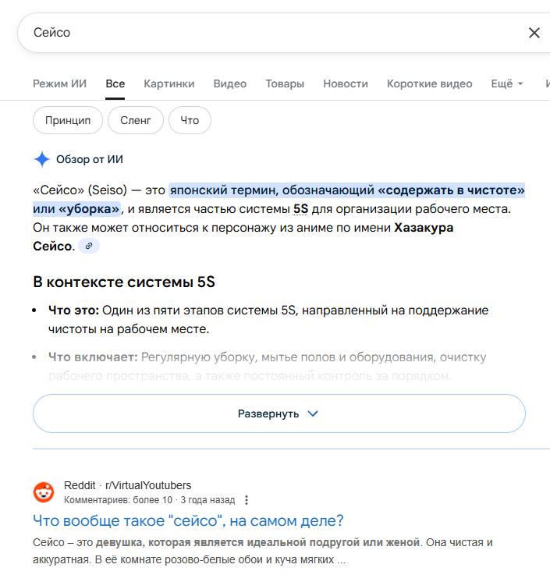Switch to the Картинки tab
This screenshot has width=550, height=582.
[169, 84]
